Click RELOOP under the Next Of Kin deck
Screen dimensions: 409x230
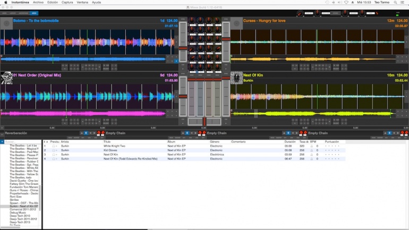[336, 123]
